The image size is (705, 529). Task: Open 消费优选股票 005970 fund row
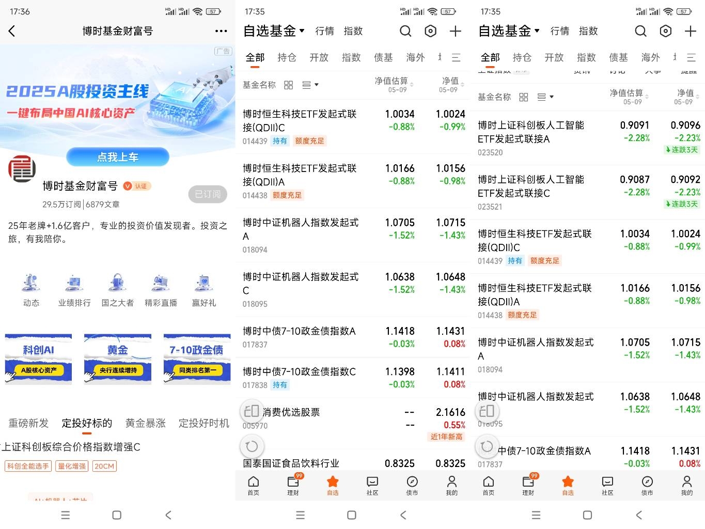(x=353, y=424)
